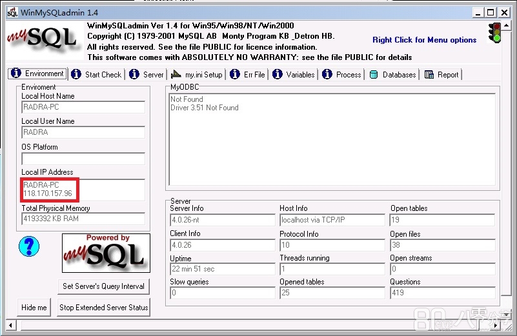This screenshot has width=517, height=336.
Task: Click the Powered by MySQL logo
Action: click(106, 253)
